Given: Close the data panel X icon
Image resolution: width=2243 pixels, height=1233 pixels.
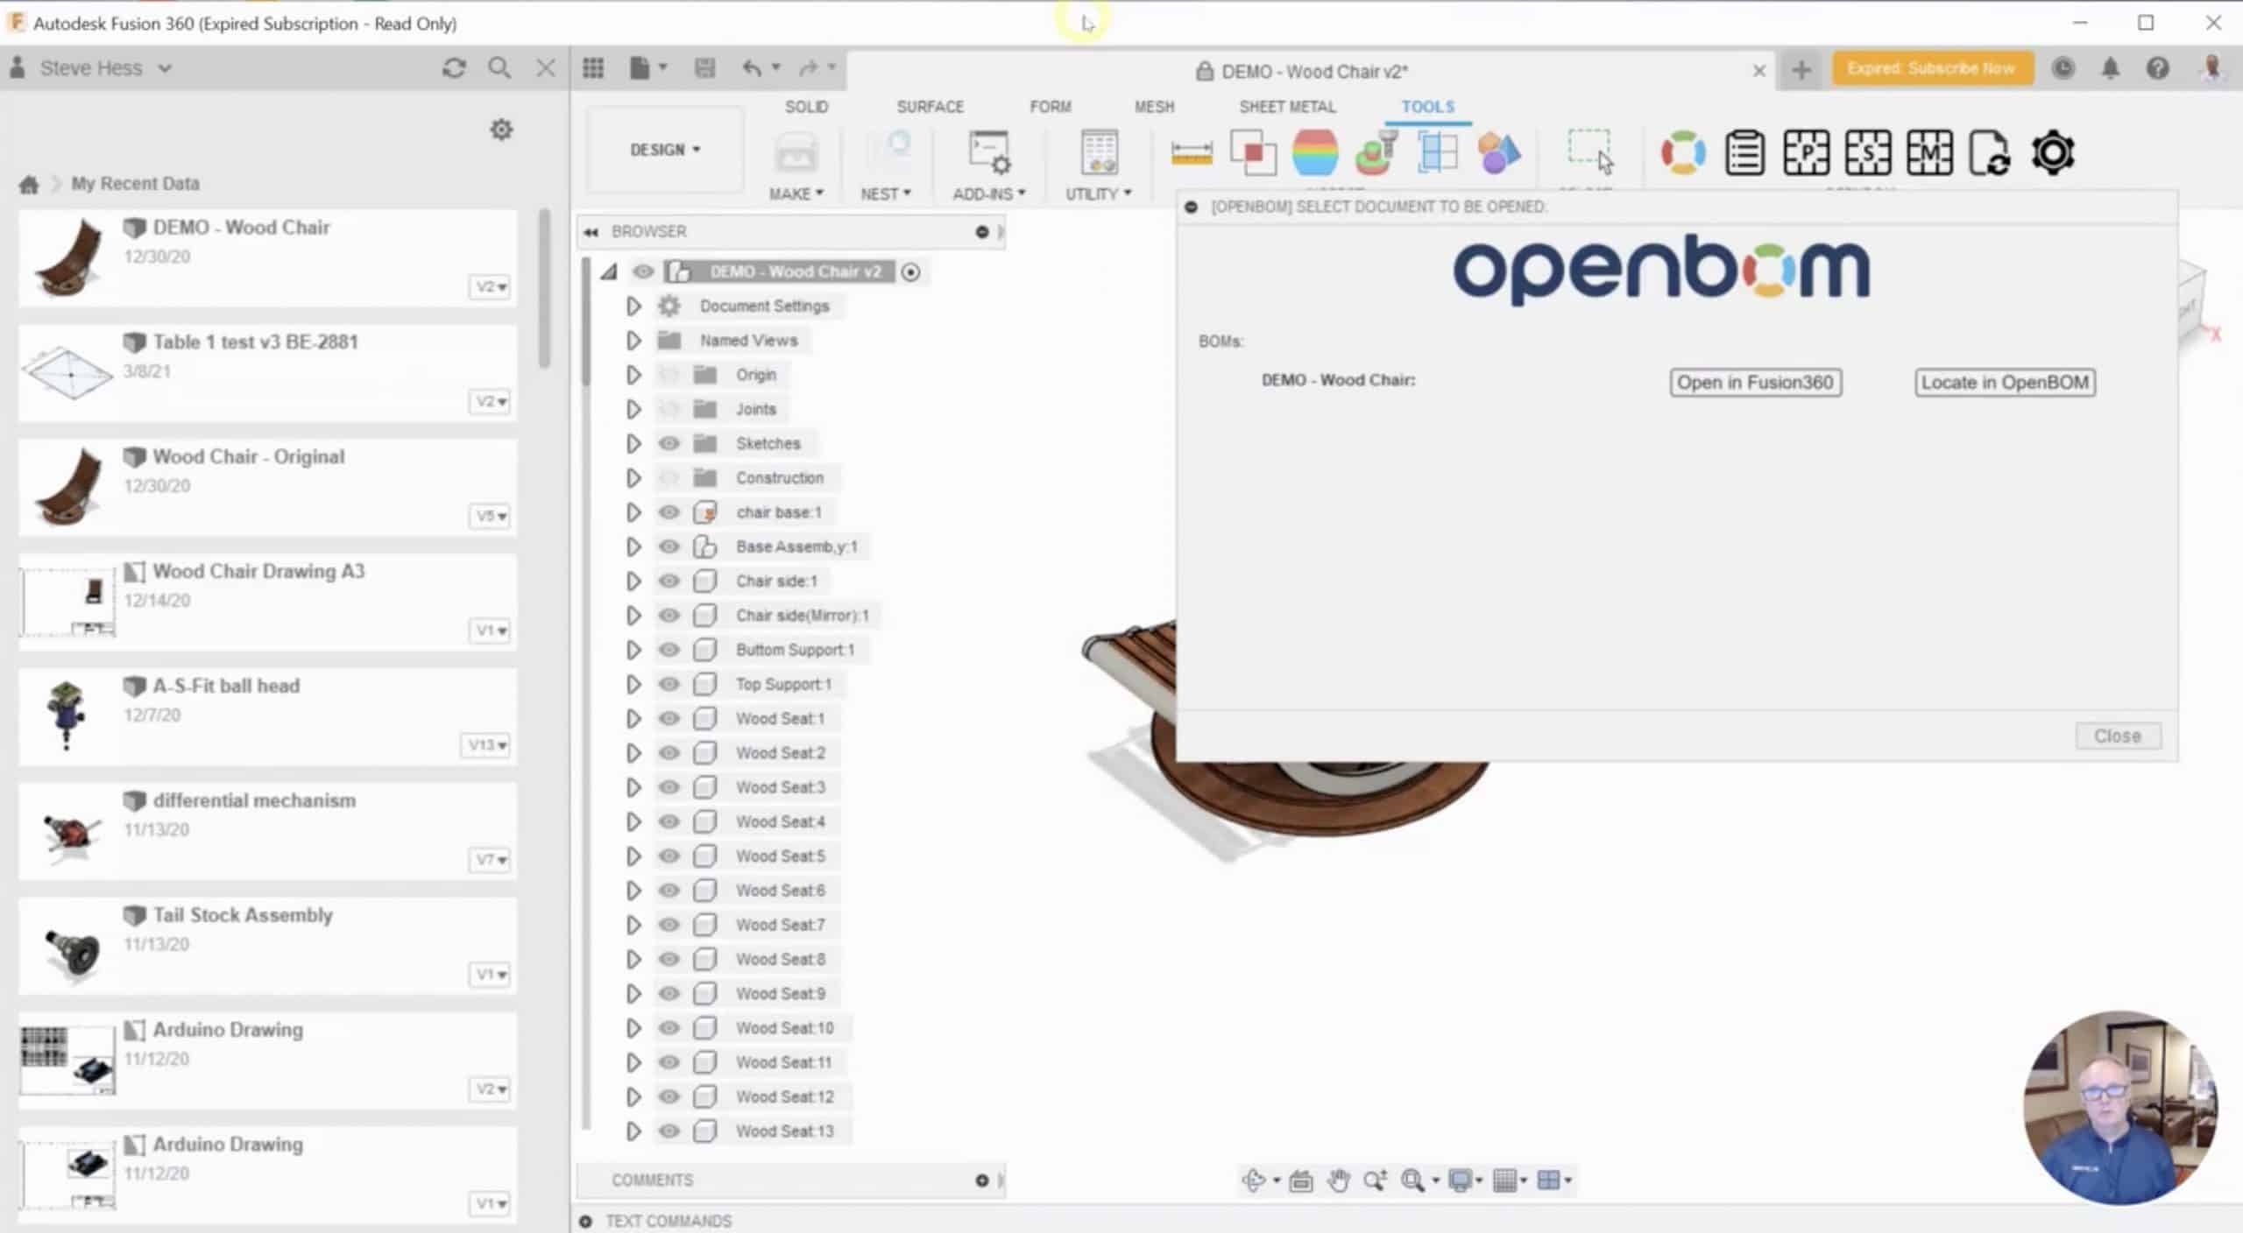Looking at the screenshot, I should [x=545, y=68].
